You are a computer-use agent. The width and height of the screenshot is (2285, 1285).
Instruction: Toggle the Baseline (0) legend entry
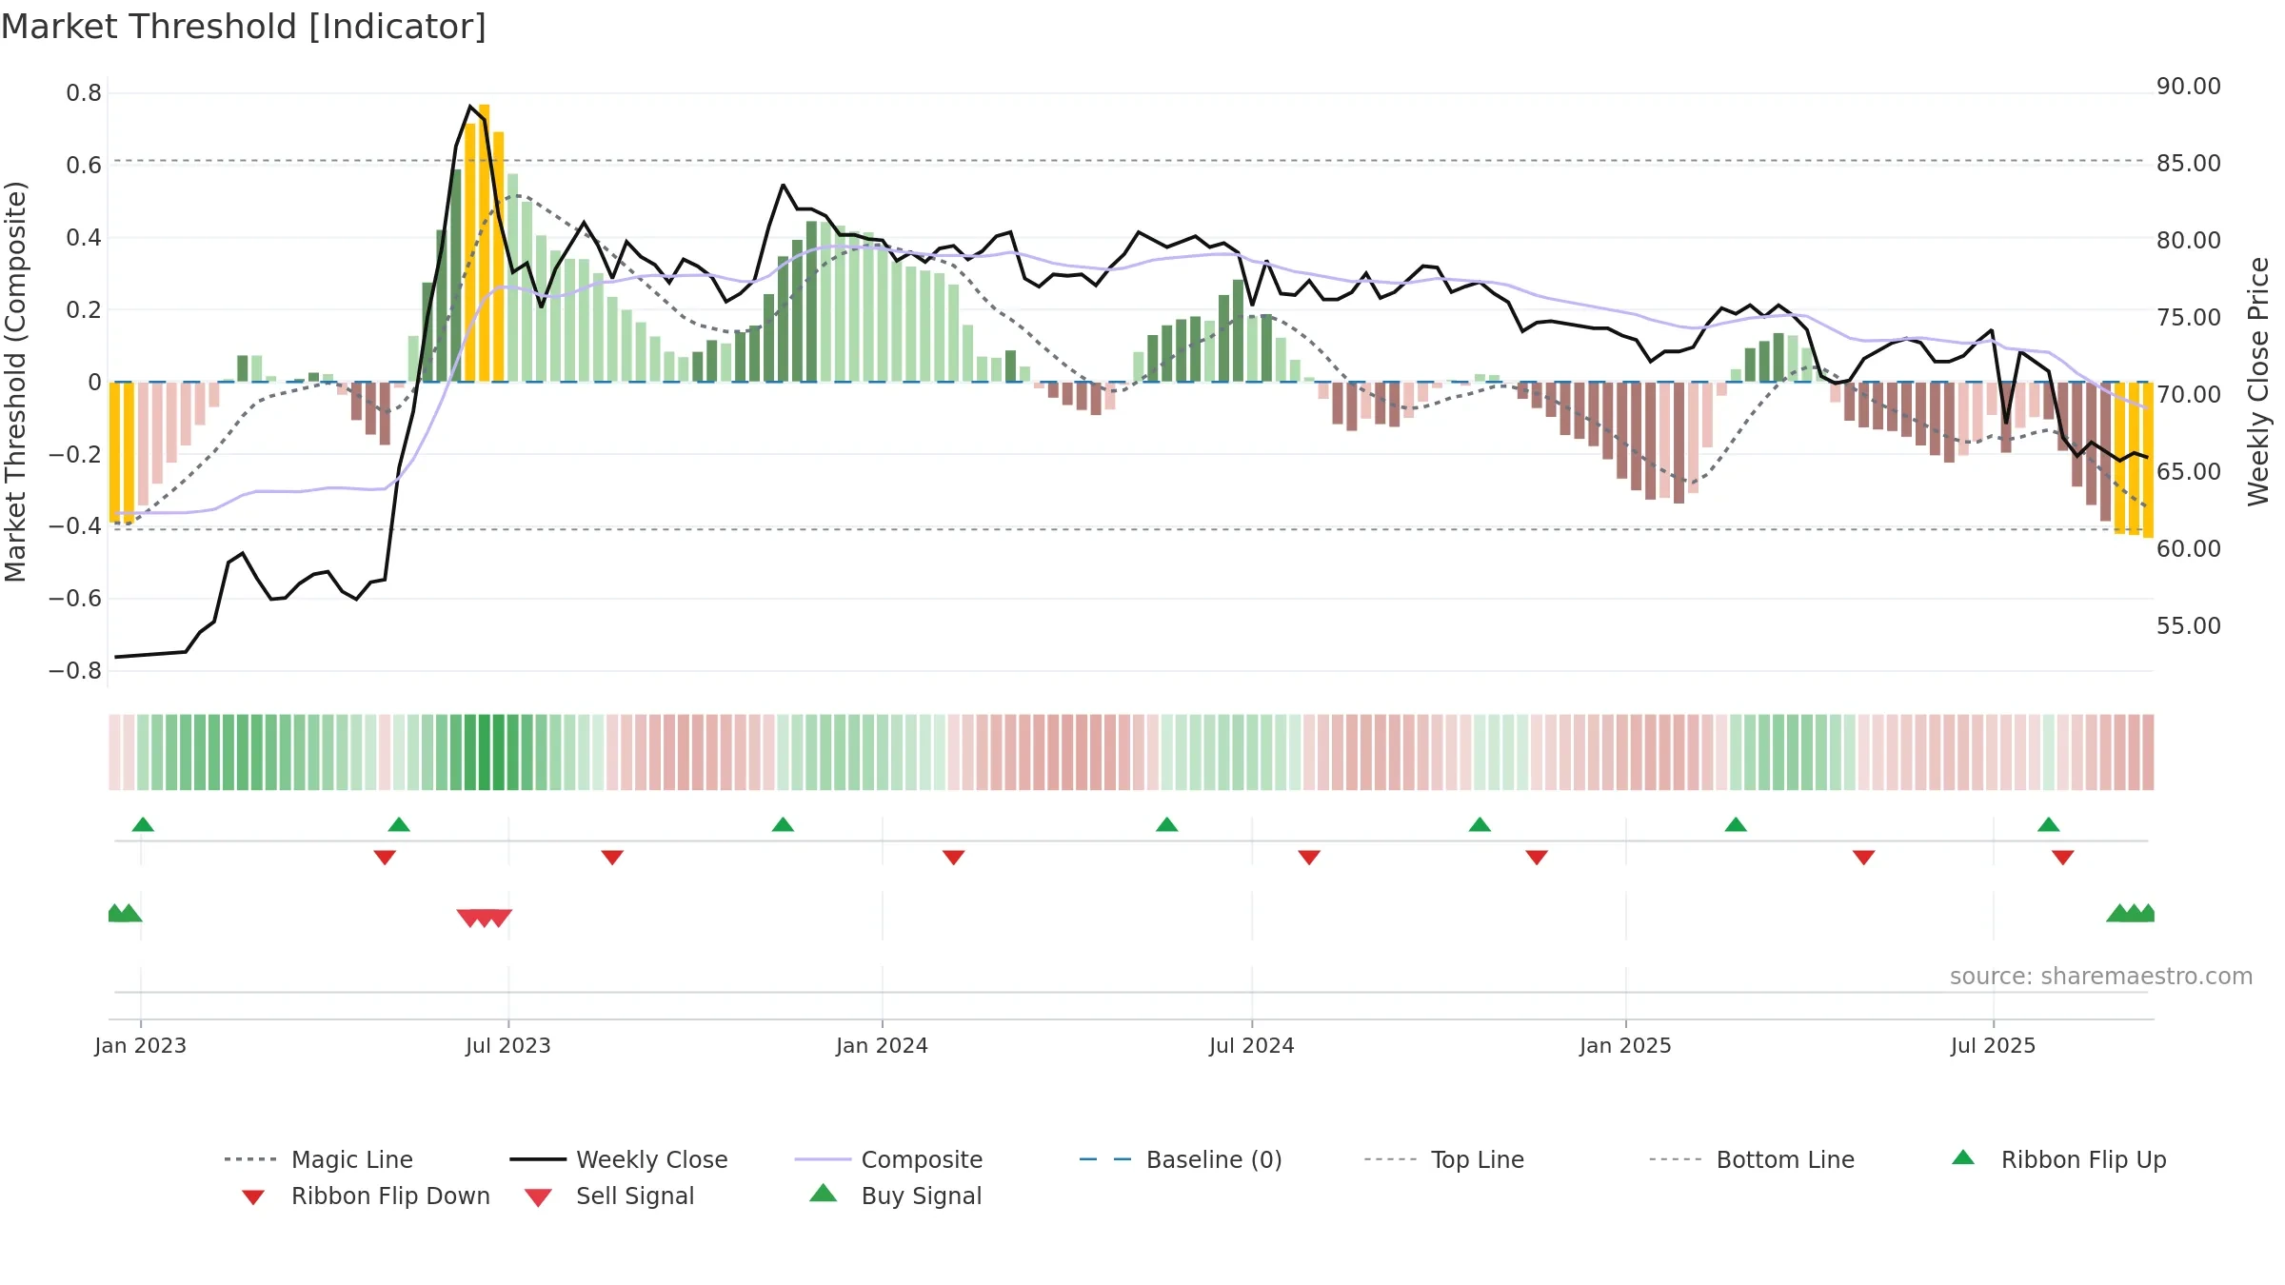1181,1159
